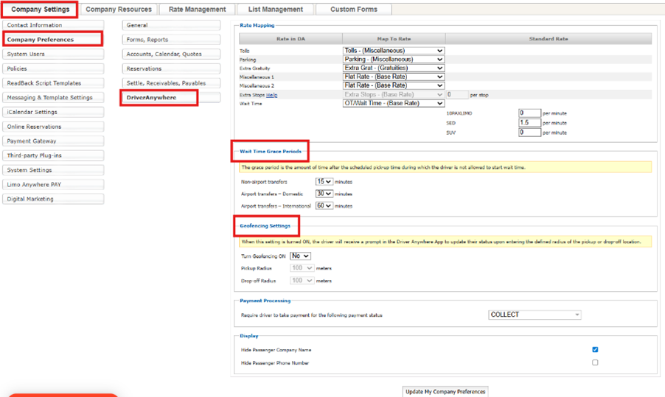Click the SED per minute rate field
The width and height of the screenshot is (665, 397).
point(529,123)
